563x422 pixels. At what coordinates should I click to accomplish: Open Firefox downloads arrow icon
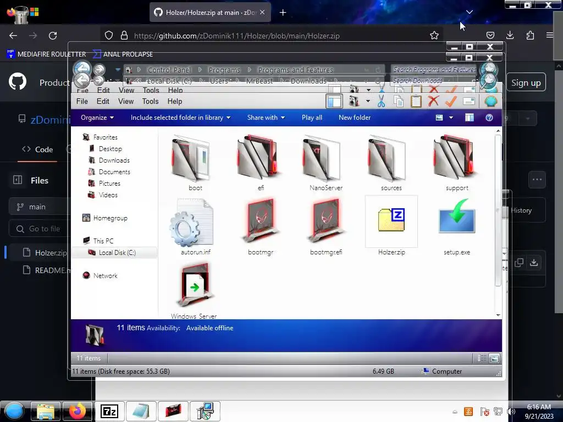(x=510, y=35)
